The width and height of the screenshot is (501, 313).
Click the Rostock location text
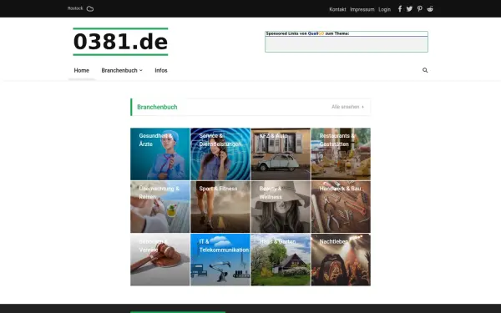pyautogui.click(x=75, y=8)
